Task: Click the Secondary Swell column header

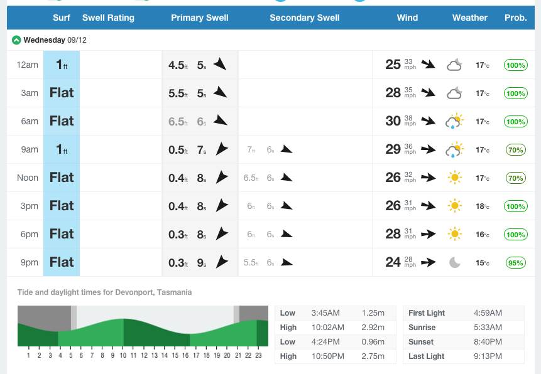Action: point(305,18)
